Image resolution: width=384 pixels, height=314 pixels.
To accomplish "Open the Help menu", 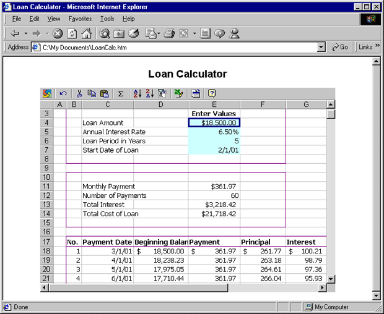I will [x=129, y=19].
